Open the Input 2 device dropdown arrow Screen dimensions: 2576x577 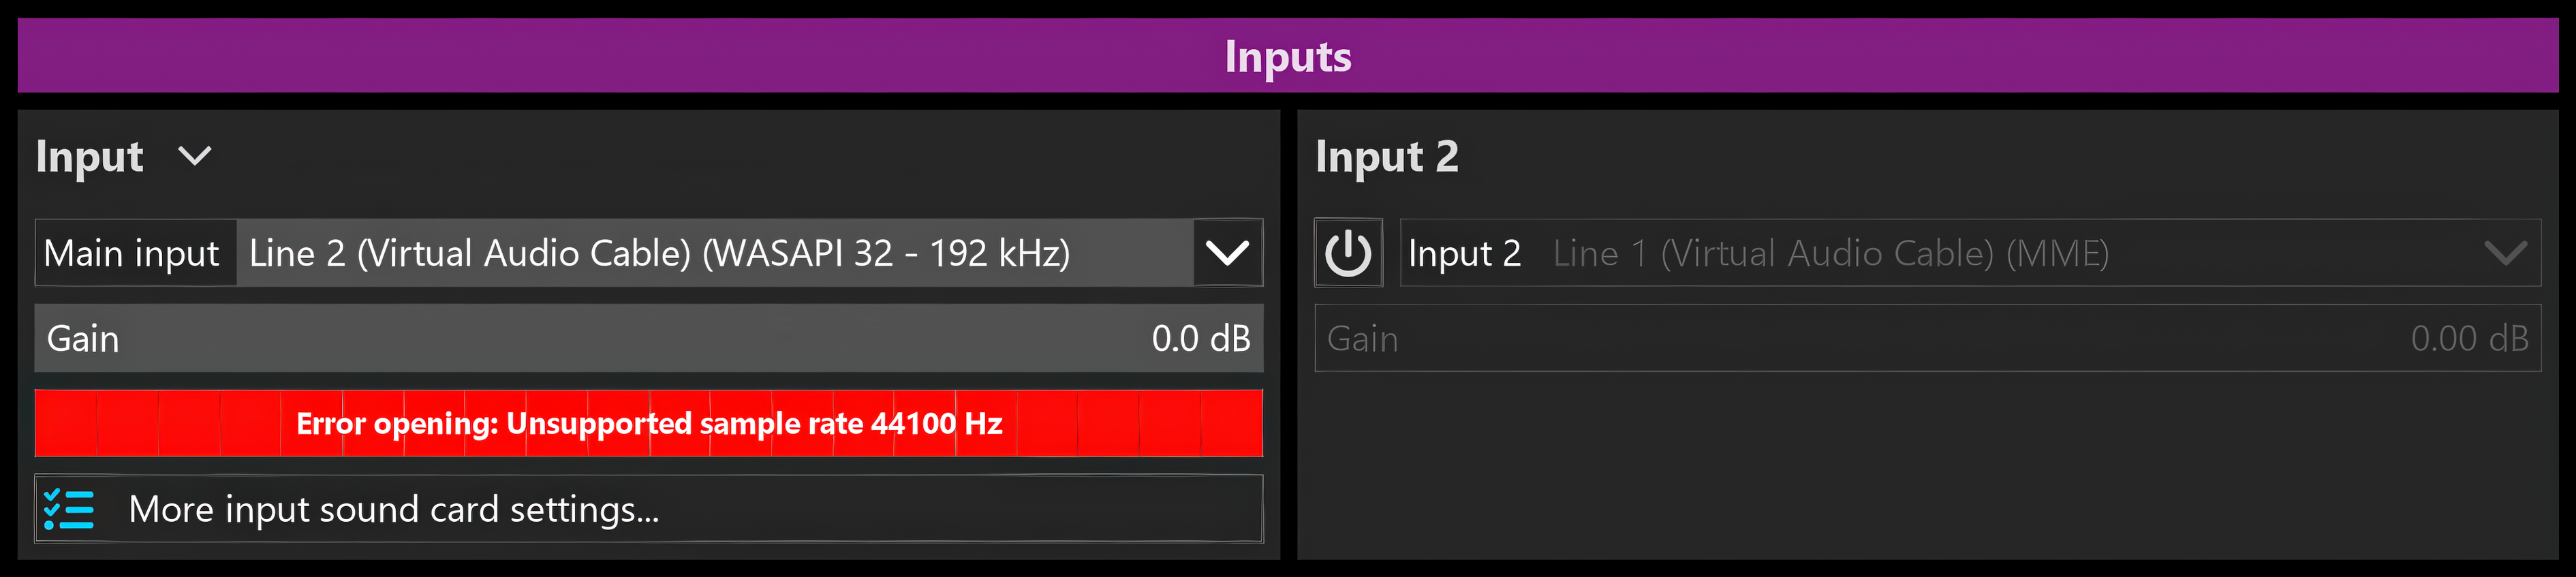click(x=2505, y=253)
